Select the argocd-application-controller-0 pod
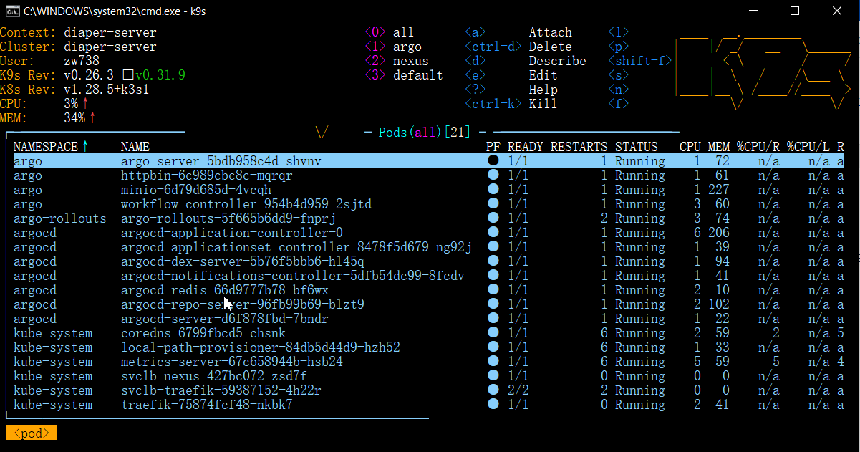The height and width of the screenshot is (452, 860). [x=232, y=233]
